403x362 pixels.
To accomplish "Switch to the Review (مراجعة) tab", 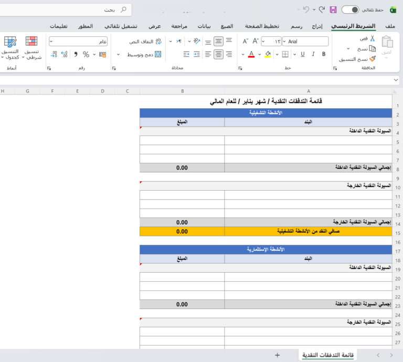I will (179, 26).
